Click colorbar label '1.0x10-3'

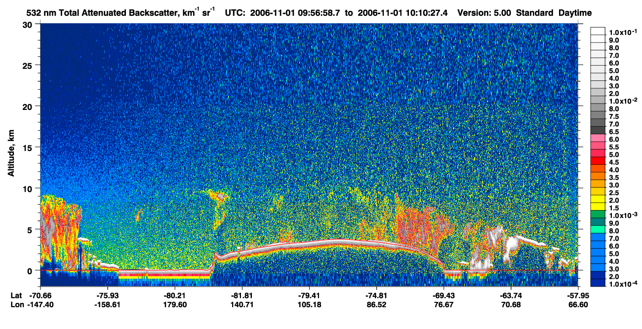point(624,215)
